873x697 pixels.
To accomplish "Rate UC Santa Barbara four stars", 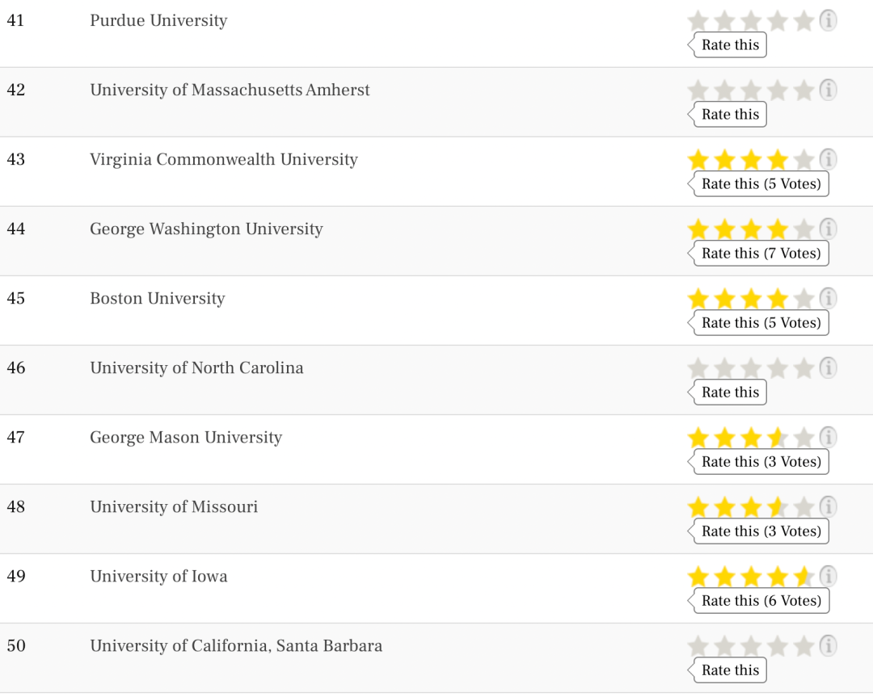I will (777, 646).
